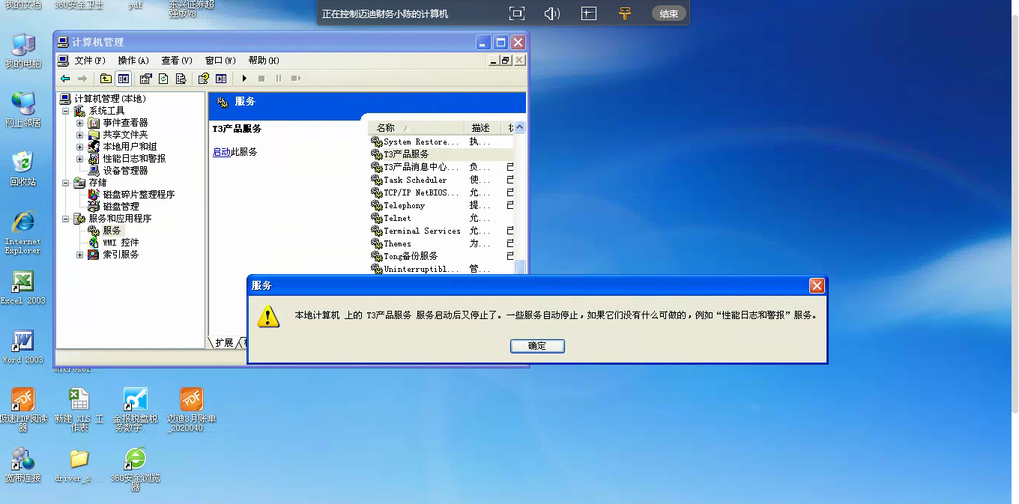Select Excel 2003 desktop shortcut

click(23, 288)
